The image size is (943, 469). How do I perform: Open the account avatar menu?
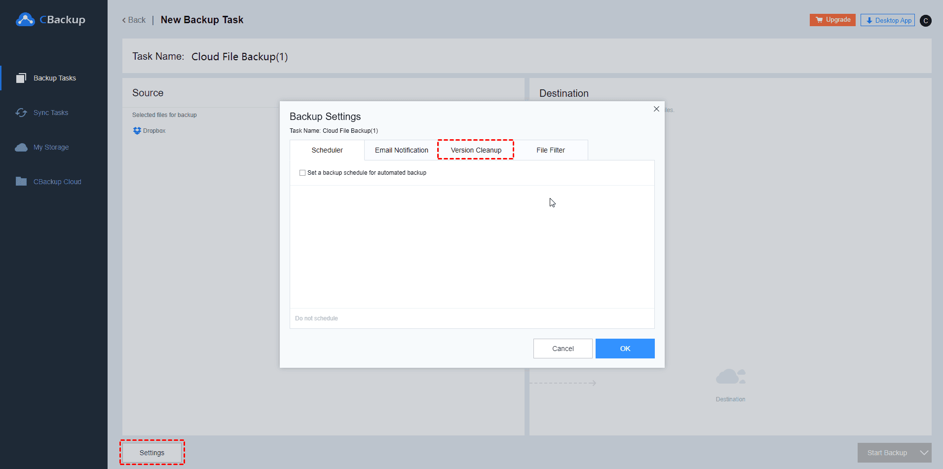(x=926, y=20)
